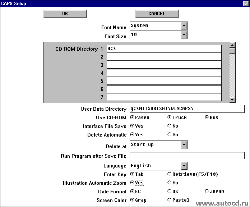Close the CAPS Setup window
Image resolution: width=250 pixels, height=207 pixels.
[246, 3]
